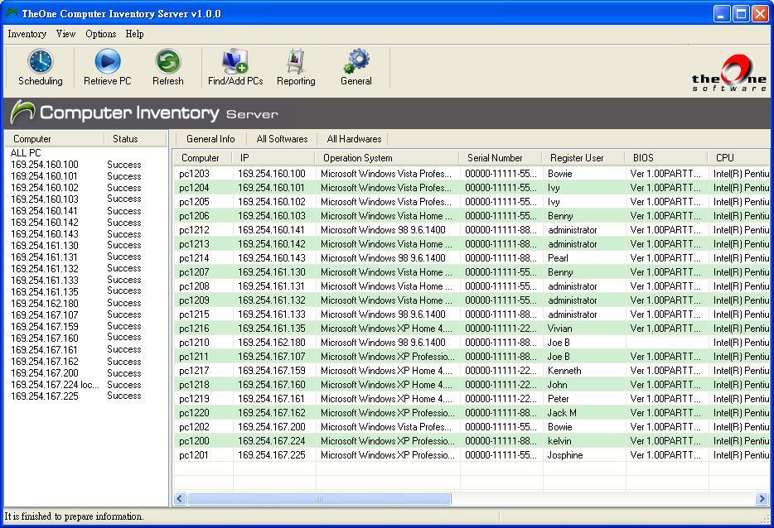Select the pc1218 table row
Screen dimensions: 774x528
tap(473, 385)
